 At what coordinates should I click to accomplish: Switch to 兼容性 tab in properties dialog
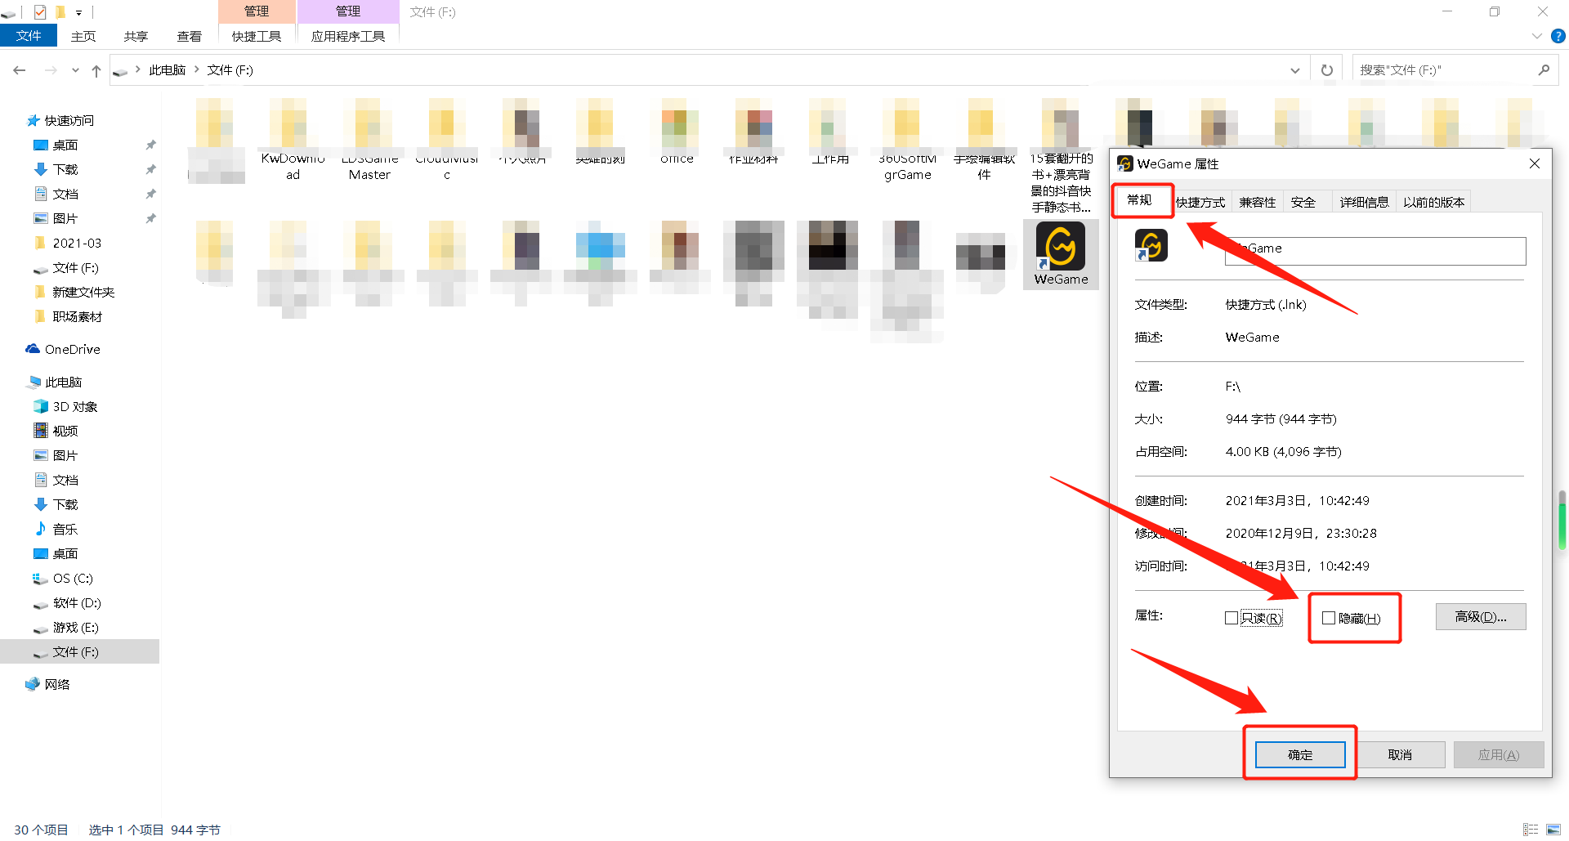(x=1258, y=203)
